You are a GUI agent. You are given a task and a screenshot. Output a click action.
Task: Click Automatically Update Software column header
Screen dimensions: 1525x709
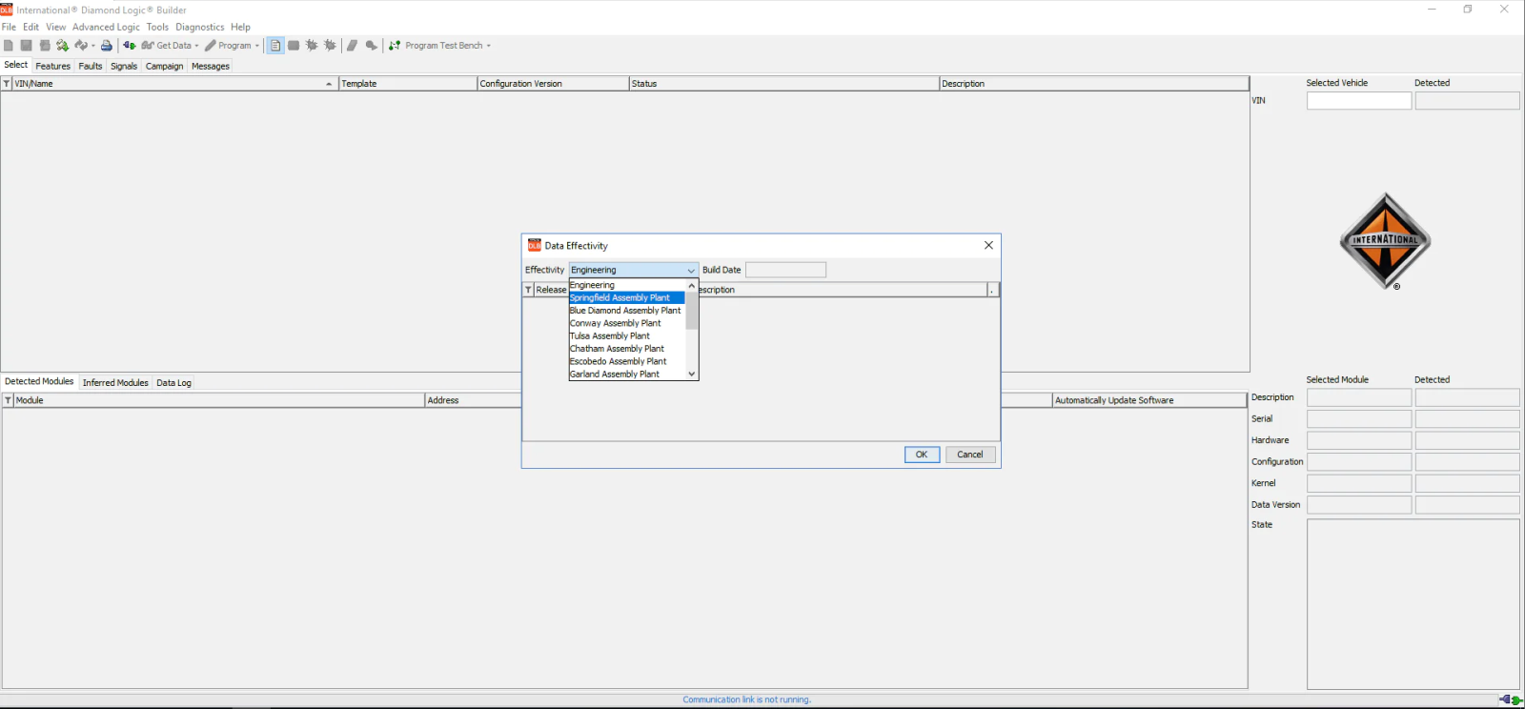tap(1149, 400)
